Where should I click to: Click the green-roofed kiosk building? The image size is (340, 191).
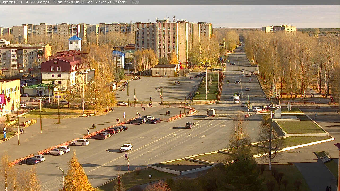38,90
